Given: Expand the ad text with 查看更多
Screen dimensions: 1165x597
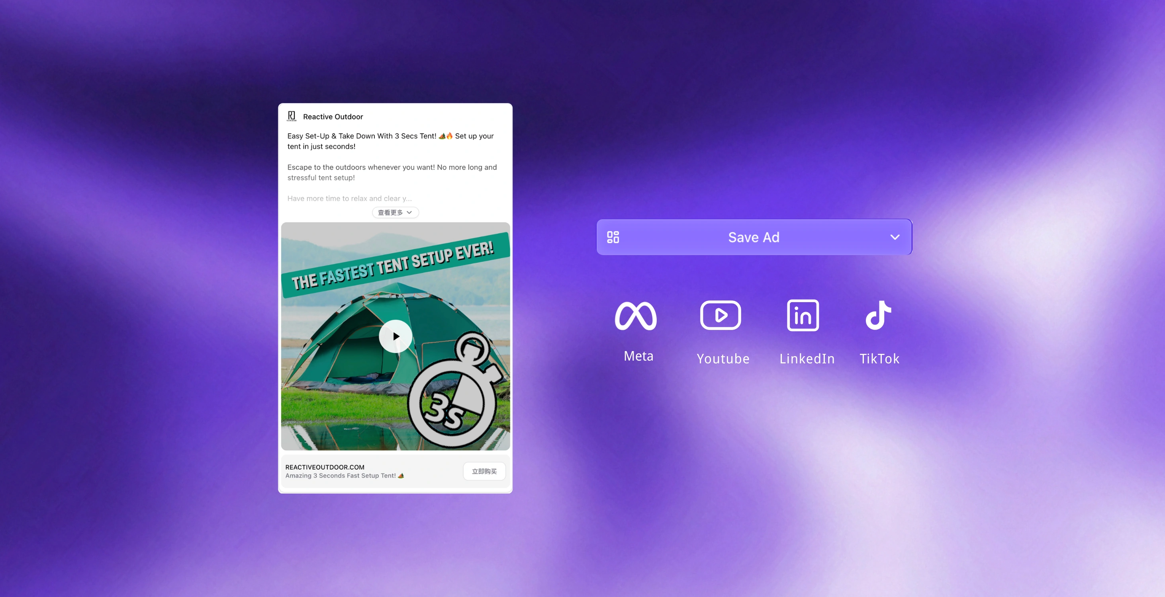Looking at the screenshot, I should (394, 213).
